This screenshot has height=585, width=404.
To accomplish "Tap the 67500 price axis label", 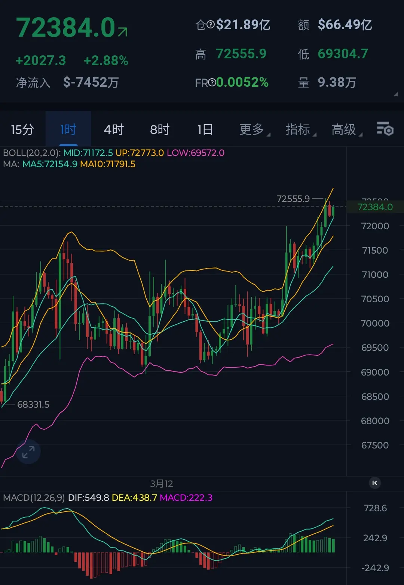I will [375, 445].
